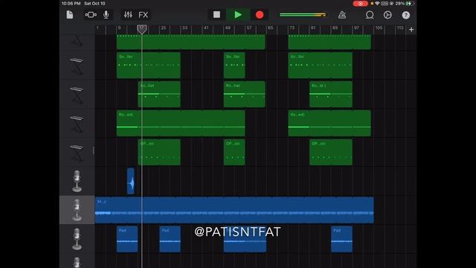Image resolution: width=476 pixels, height=268 pixels.
Task: Select the small blue audio clip with waveform
Action: 131,181
